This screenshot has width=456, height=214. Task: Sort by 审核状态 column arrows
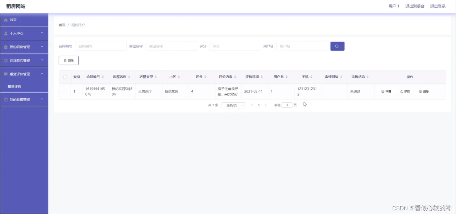coord(368,77)
